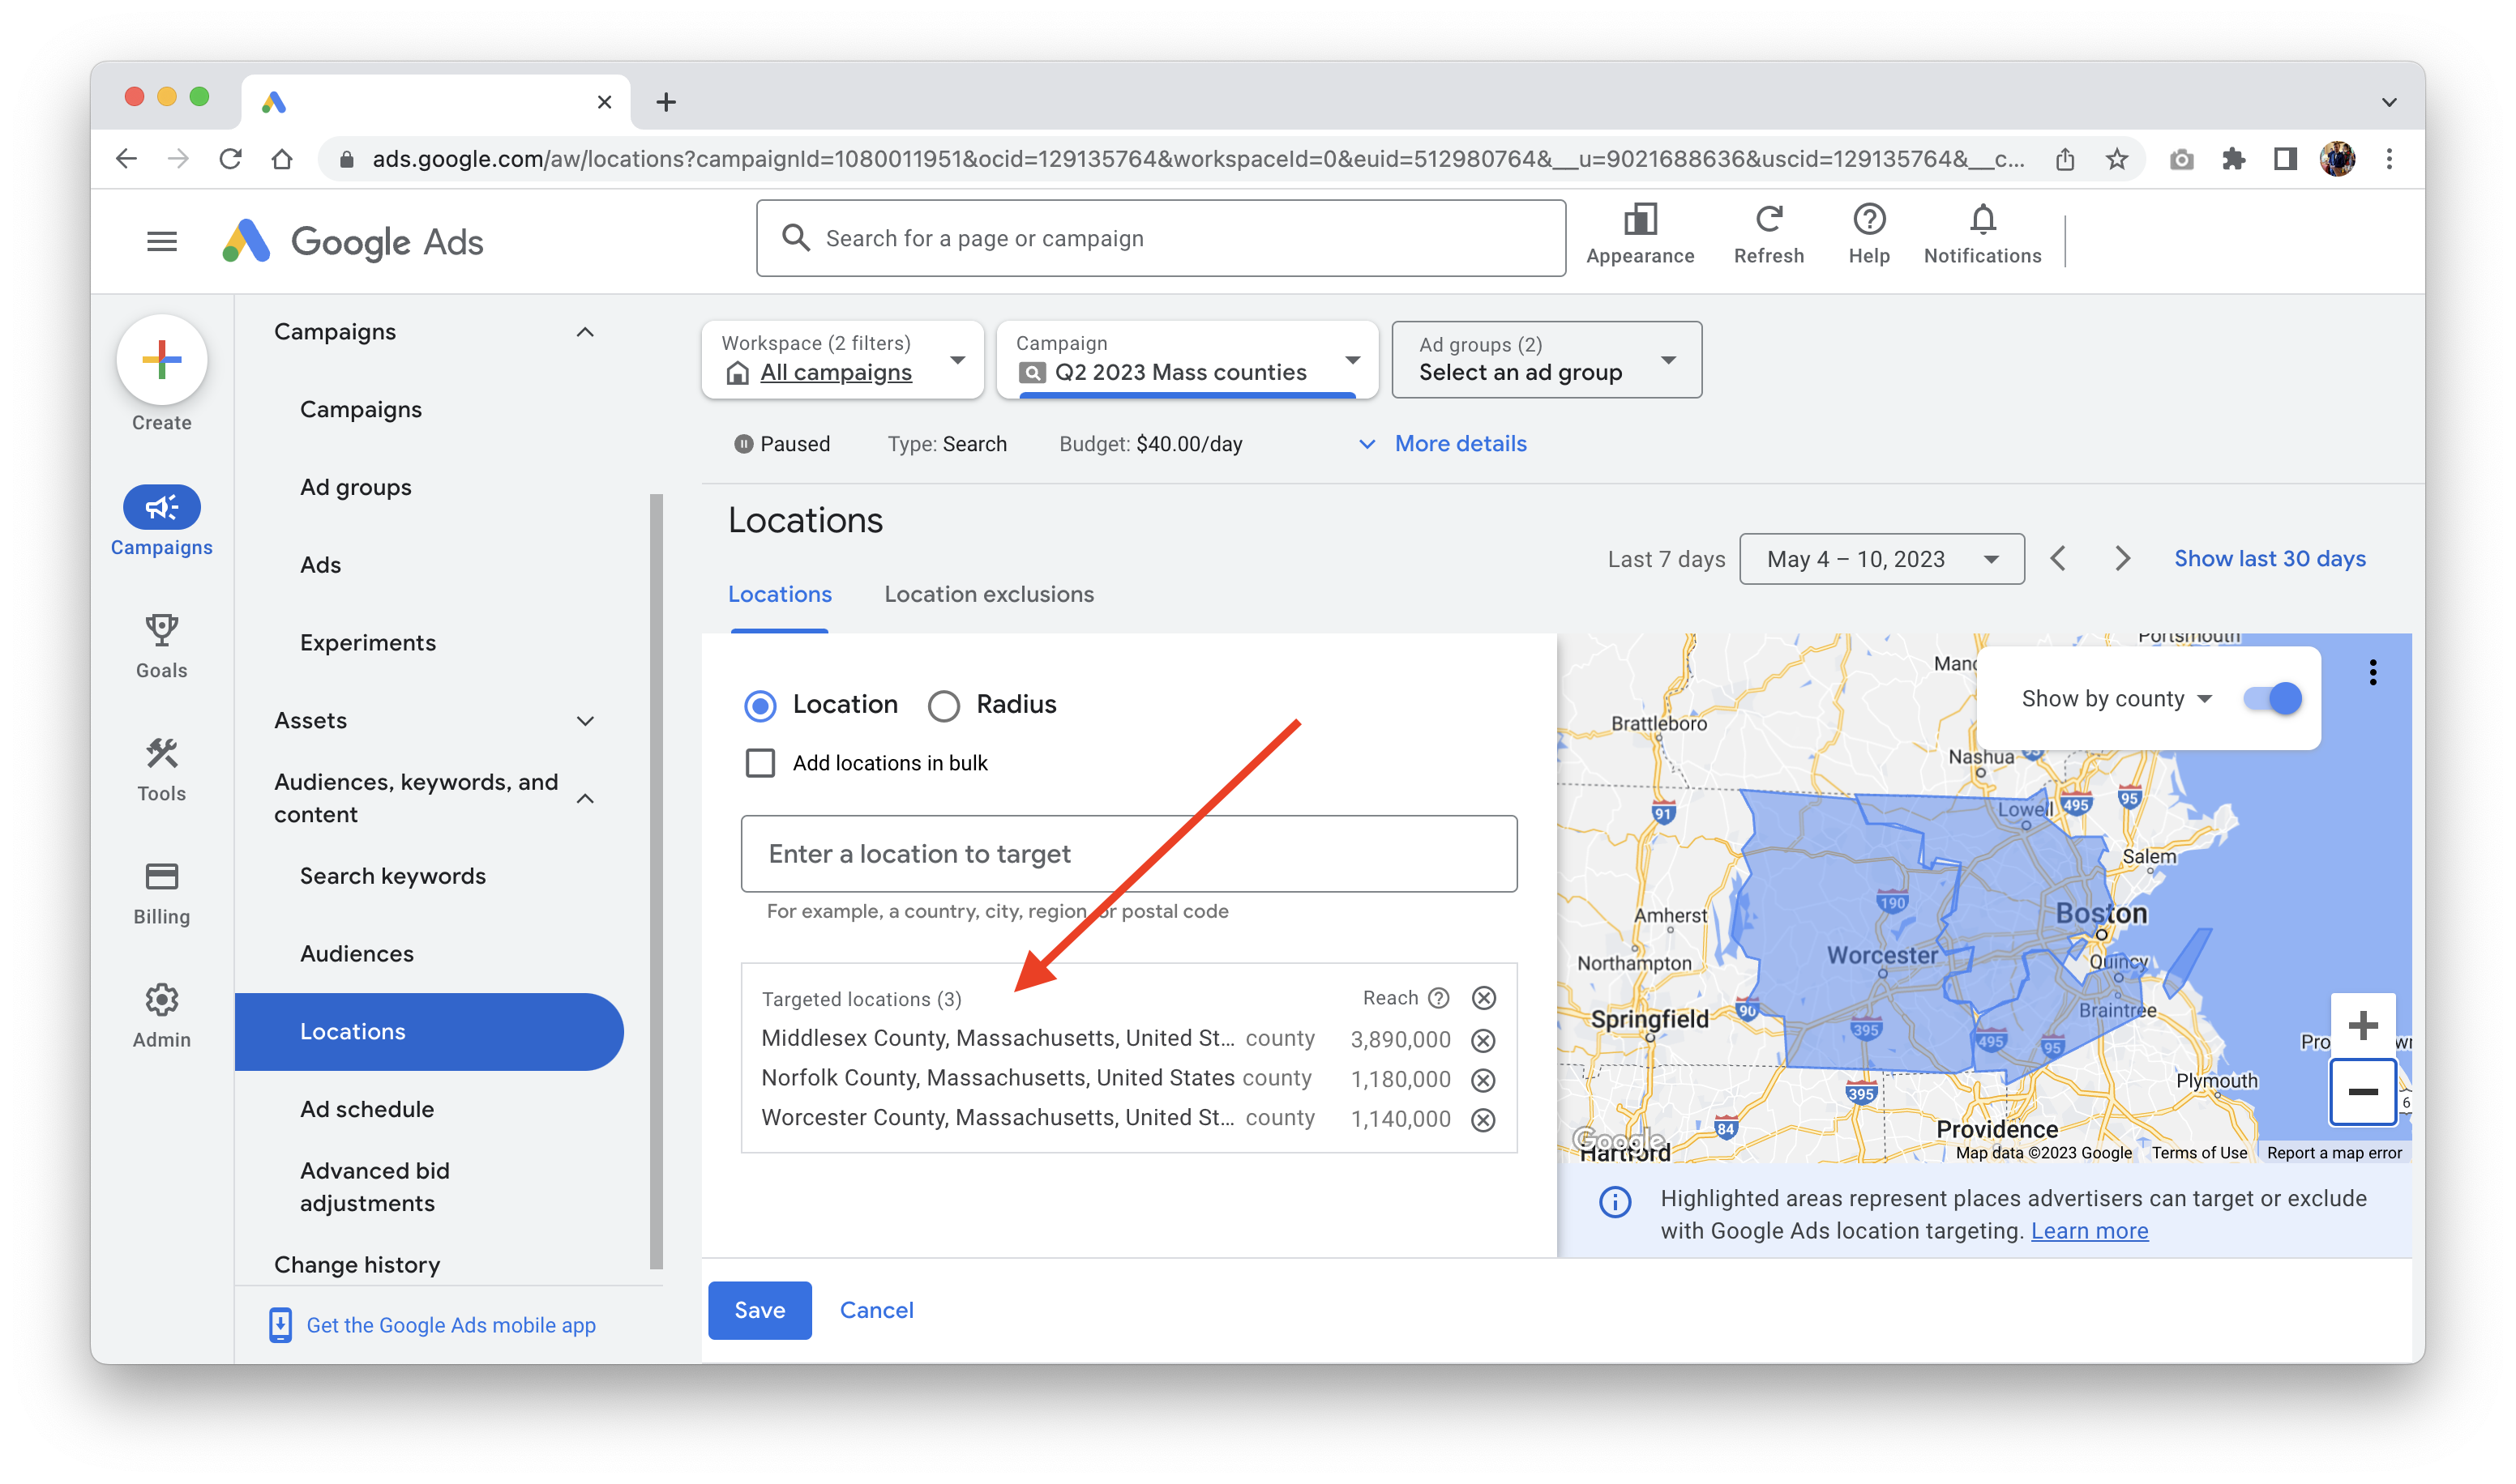Open the May 4 – 10 date range picker
2516x1484 pixels.
[1882, 559]
